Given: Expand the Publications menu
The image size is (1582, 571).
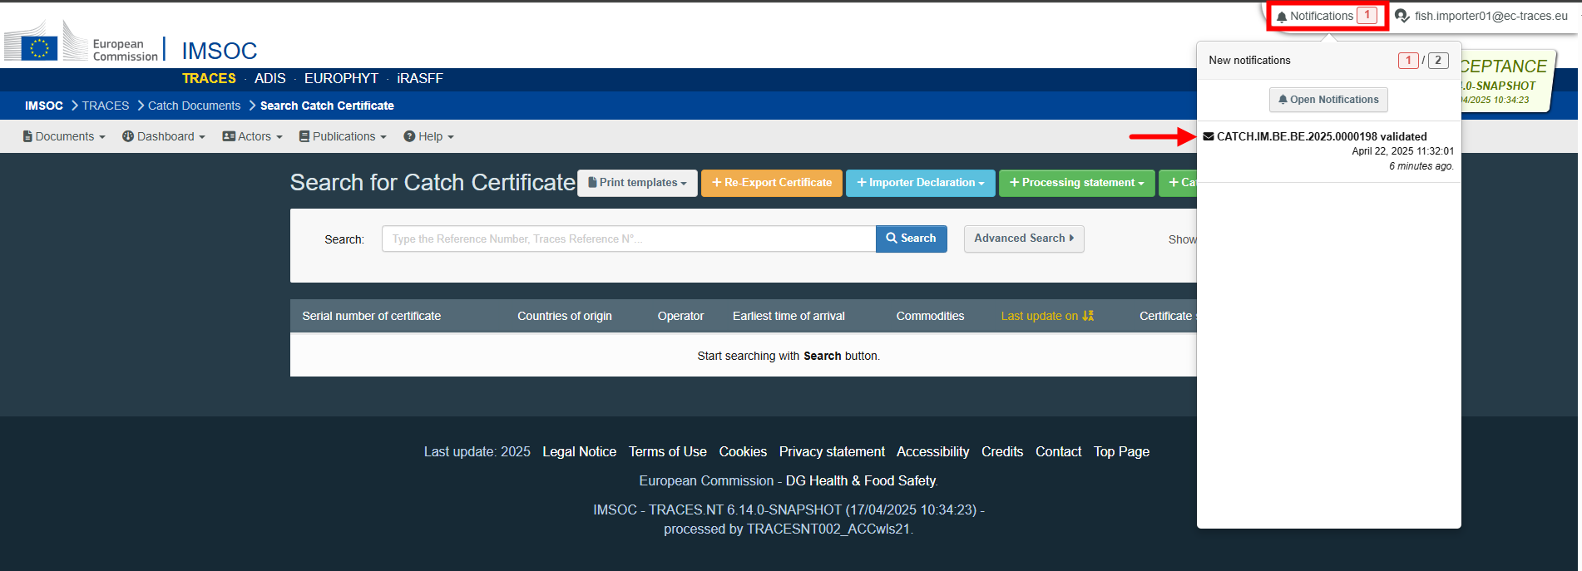Looking at the screenshot, I should pos(342,136).
